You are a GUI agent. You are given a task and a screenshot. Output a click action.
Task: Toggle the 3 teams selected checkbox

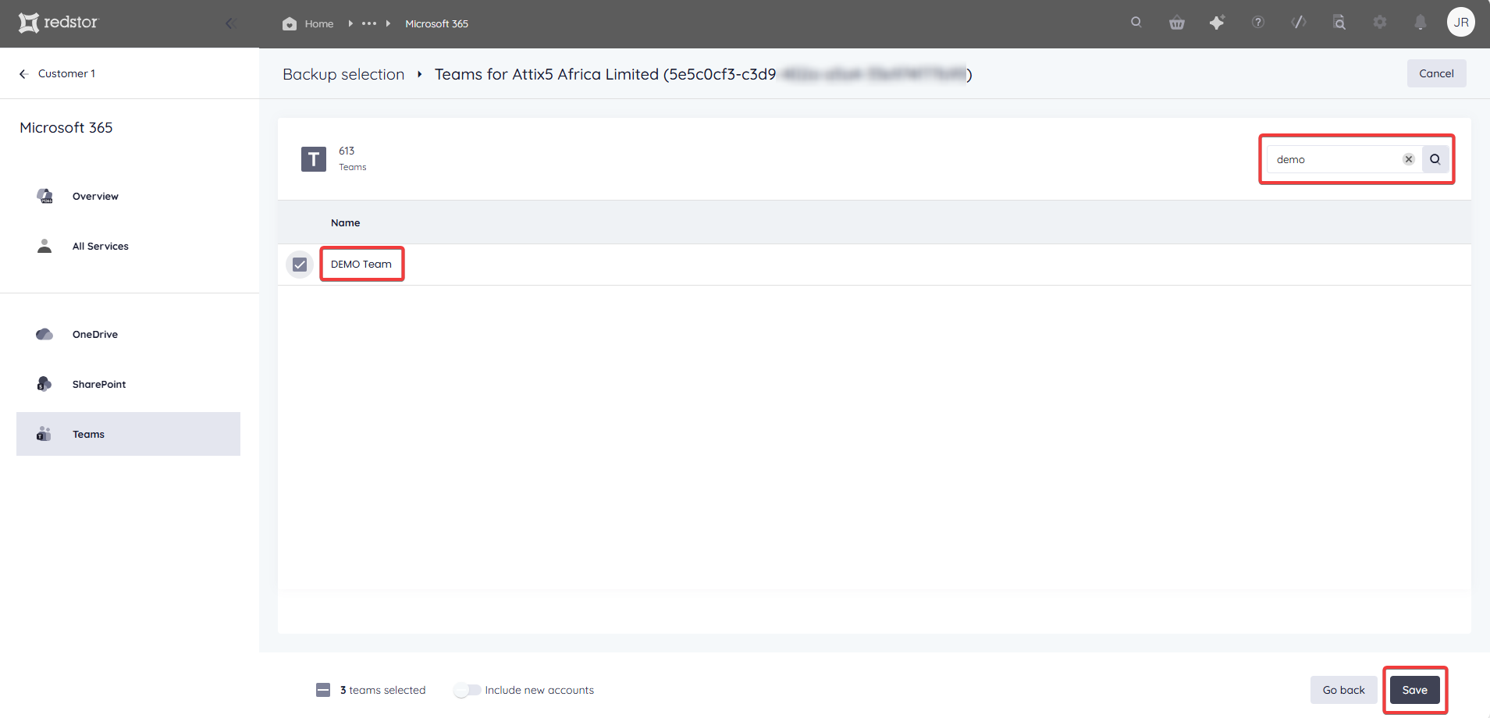(x=323, y=690)
